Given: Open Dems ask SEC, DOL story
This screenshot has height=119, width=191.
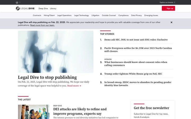Looking at the screenshot, I should (x=136, y=40).
